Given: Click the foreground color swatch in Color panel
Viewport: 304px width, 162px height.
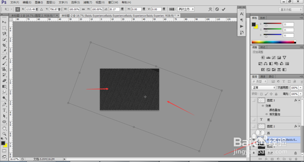Looking at the screenshot, I should tap(254, 24).
